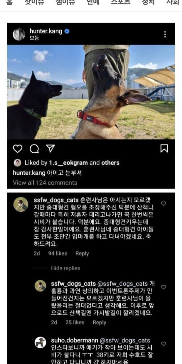Image resolution: width=182 pixels, height=364 pixels.
Task: Like the ssfw_dogs_cats reply with 25 likes
Action: pos(164,287)
